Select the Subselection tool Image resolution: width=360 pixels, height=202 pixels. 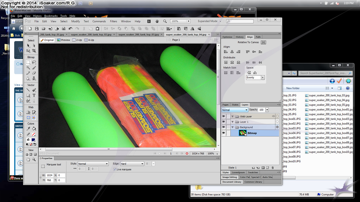34,45
